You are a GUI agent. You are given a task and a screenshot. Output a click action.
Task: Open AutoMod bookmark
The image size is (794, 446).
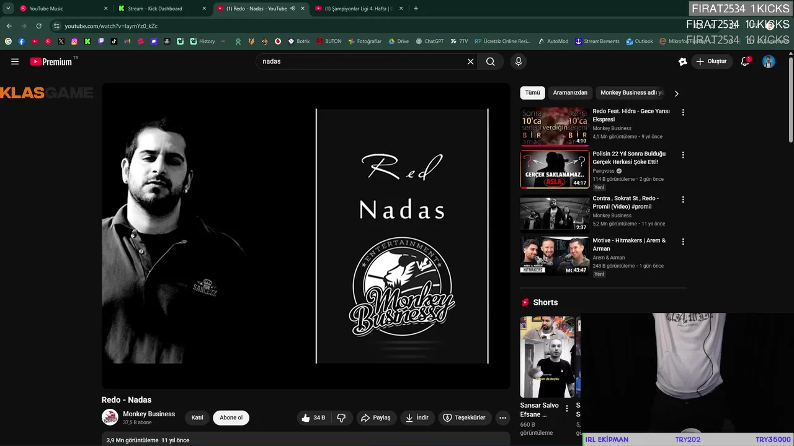[553, 42]
